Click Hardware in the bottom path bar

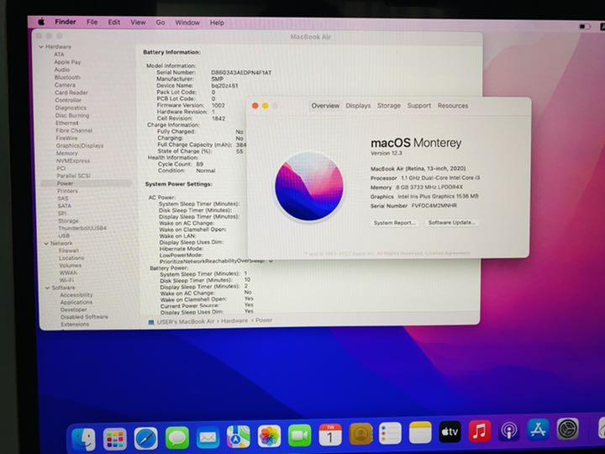click(x=234, y=321)
